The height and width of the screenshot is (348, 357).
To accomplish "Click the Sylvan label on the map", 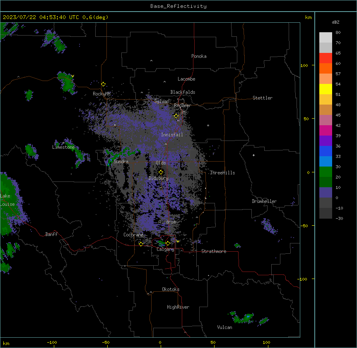I will pos(162,101).
